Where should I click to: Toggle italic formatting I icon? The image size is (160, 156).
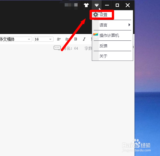pos(84,39)
